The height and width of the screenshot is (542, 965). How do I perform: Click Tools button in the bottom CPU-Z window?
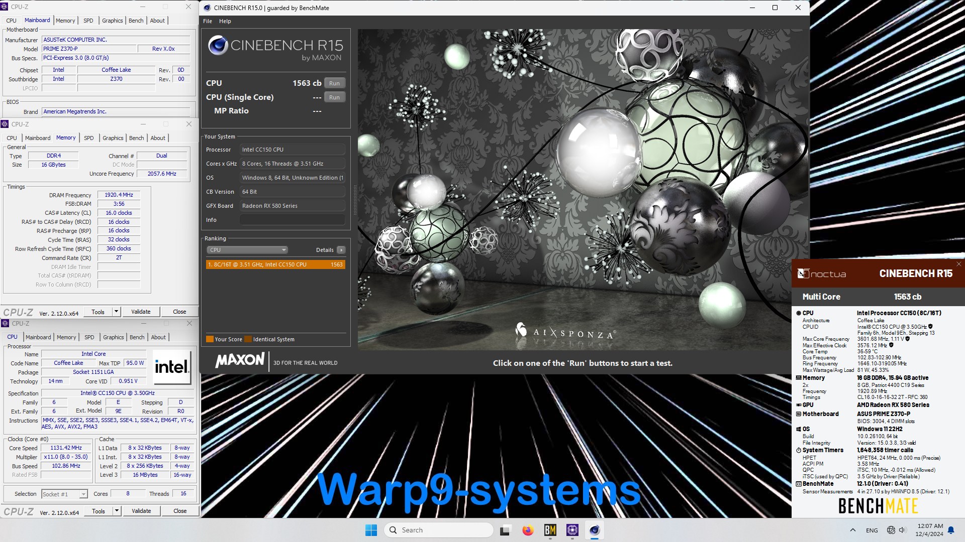point(99,511)
